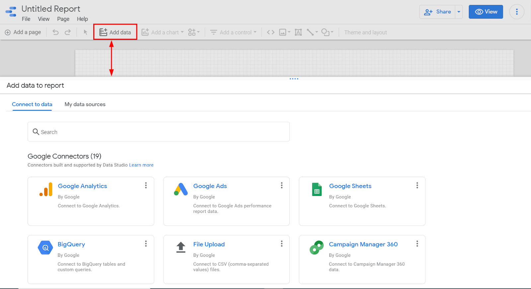The width and height of the screenshot is (531, 289).
Task: Click the panel resize handle dots
Action: [294, 79]
